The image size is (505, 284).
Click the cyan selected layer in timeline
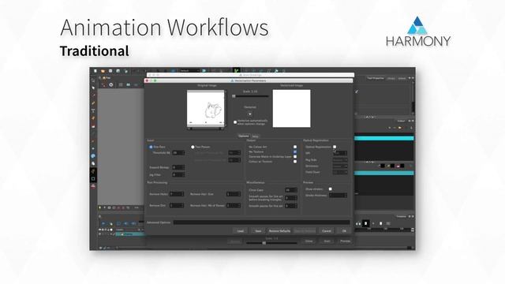tap(129, 234)
